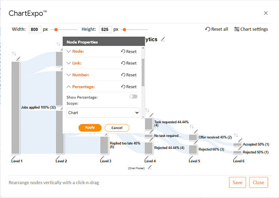Click Cancel in Node Properties

coord(117,128)
